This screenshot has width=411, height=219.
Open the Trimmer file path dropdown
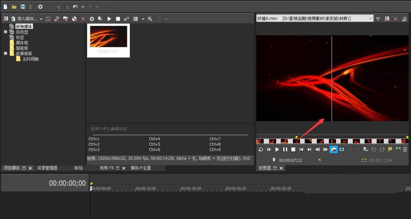pos(370,18)
